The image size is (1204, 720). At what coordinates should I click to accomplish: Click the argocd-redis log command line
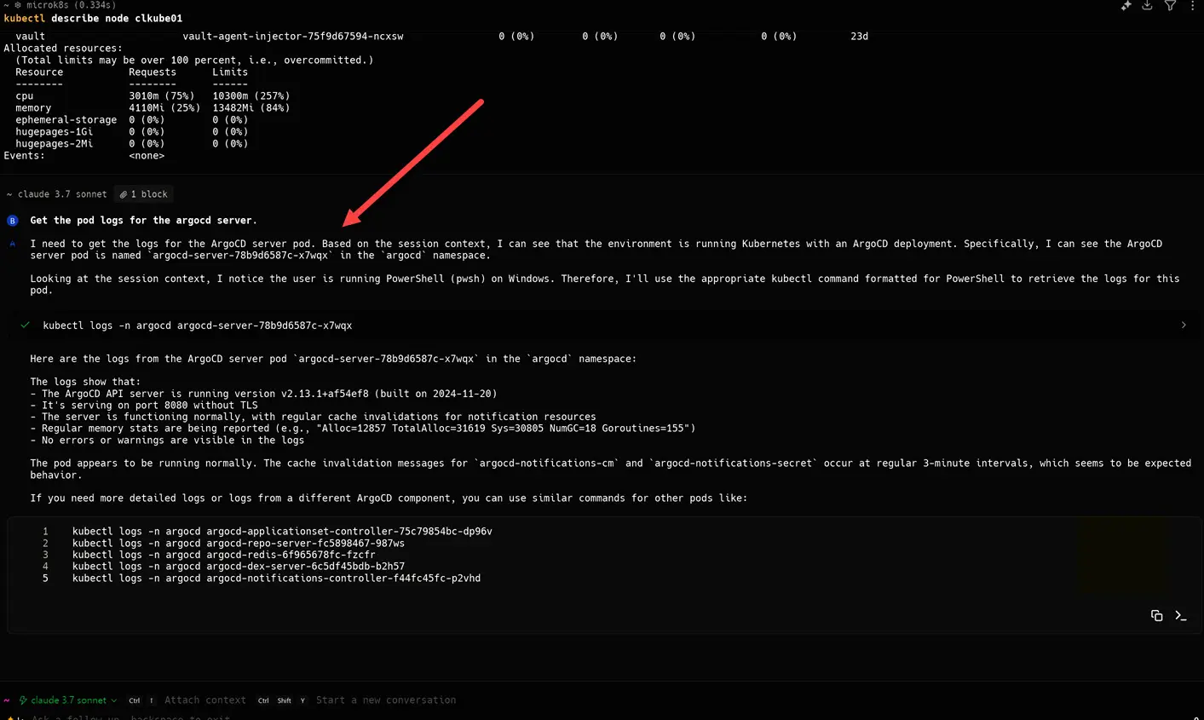tap(224, 555)
